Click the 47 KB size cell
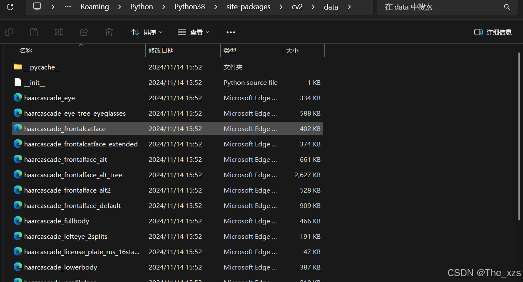The image size is (523, 282). (312, 252)
